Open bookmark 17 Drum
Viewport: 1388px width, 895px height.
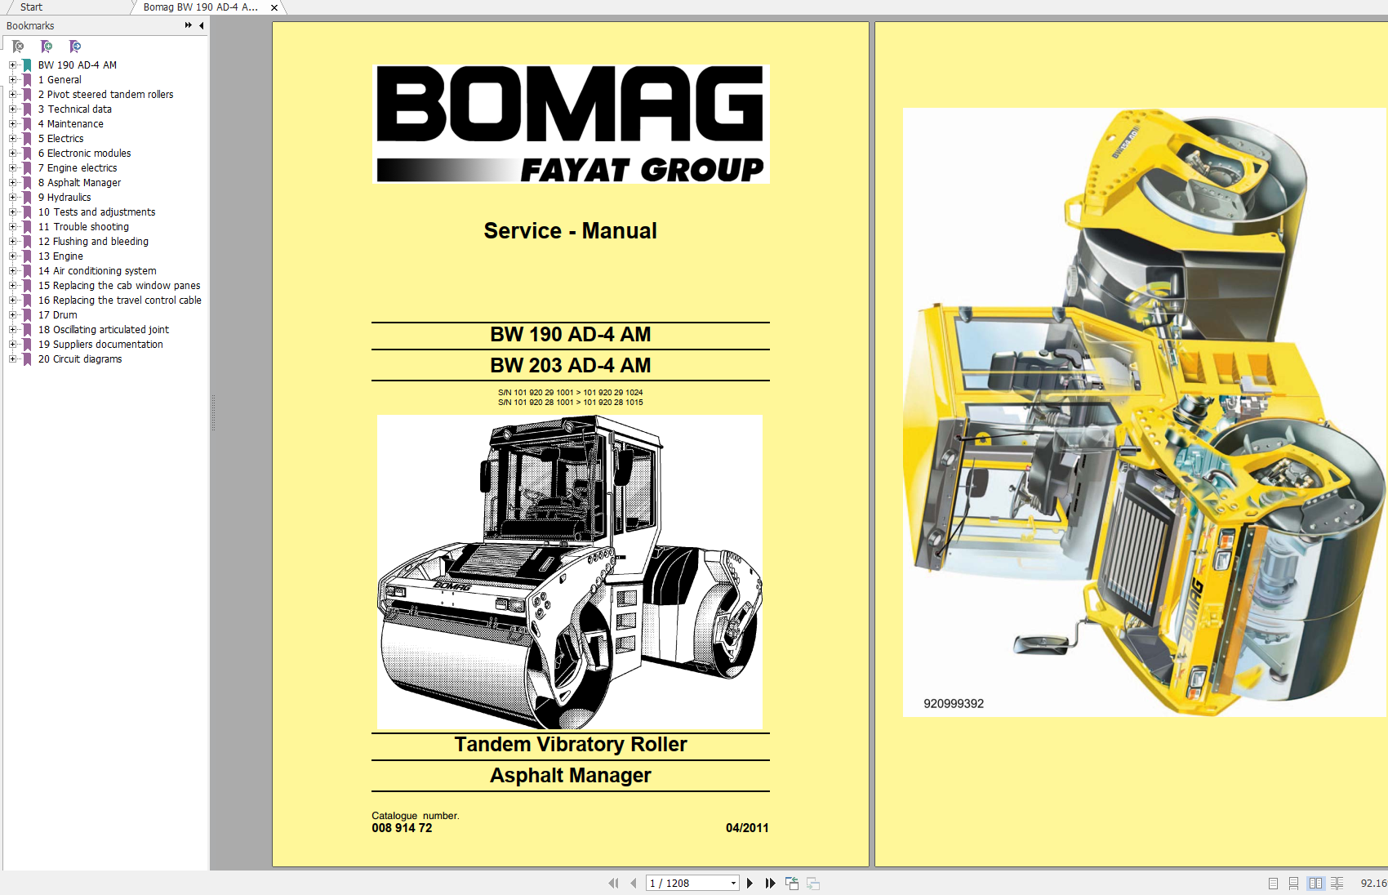coord(58,315)
